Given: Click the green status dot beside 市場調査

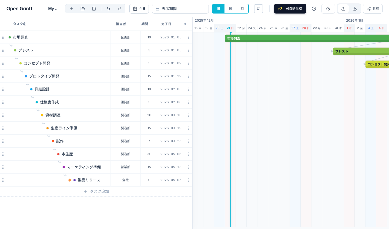Looking at the screenshot, I should pos(9,37).
